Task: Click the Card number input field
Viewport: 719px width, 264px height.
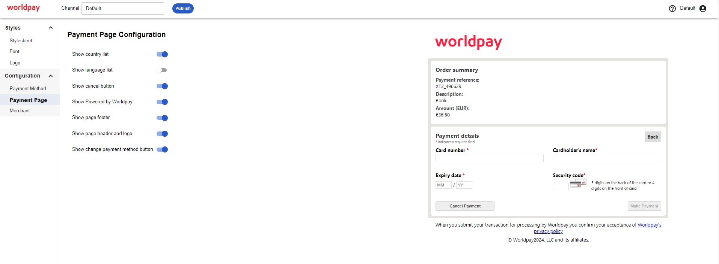Action: [x=489, y=158]
